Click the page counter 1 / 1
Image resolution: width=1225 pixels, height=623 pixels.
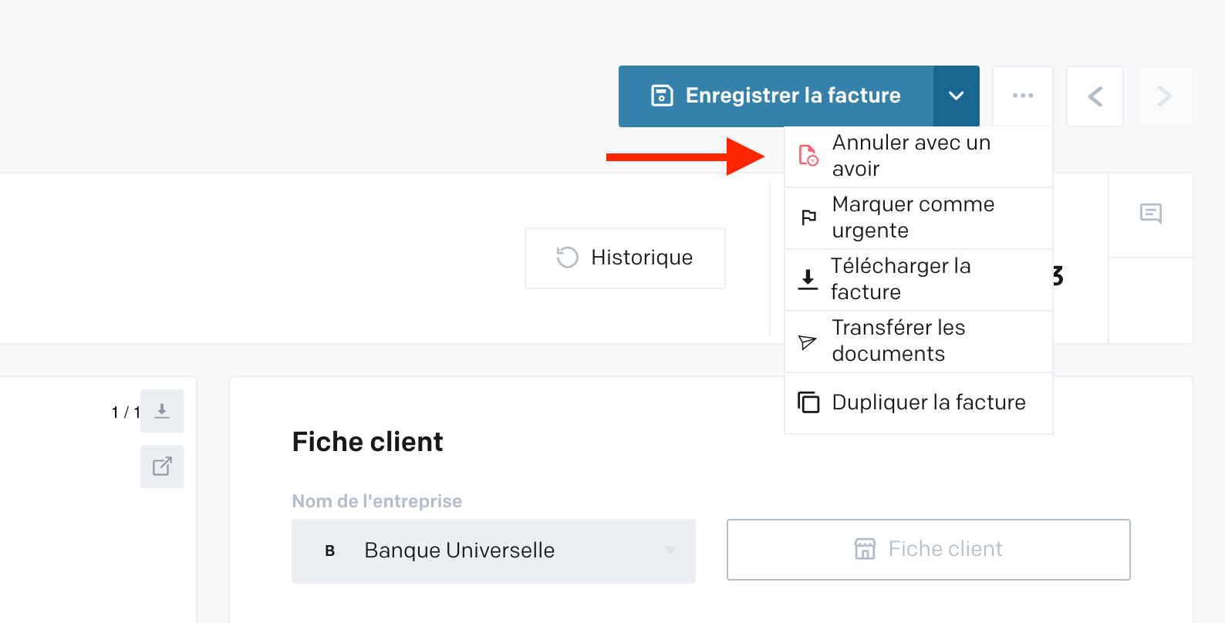point(126,413)
